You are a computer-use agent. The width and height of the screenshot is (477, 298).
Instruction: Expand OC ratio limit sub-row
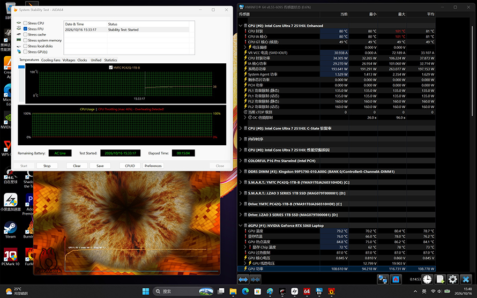click(245, 117)
